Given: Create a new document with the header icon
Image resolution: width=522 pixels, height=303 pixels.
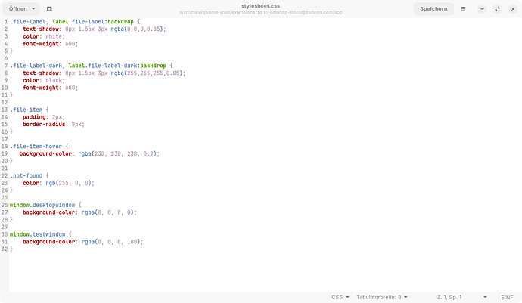Looking at the screenshot, I should point(49,8).
